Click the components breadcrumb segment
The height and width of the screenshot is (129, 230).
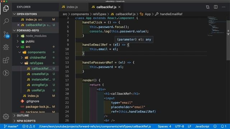(x=80, y=14)
